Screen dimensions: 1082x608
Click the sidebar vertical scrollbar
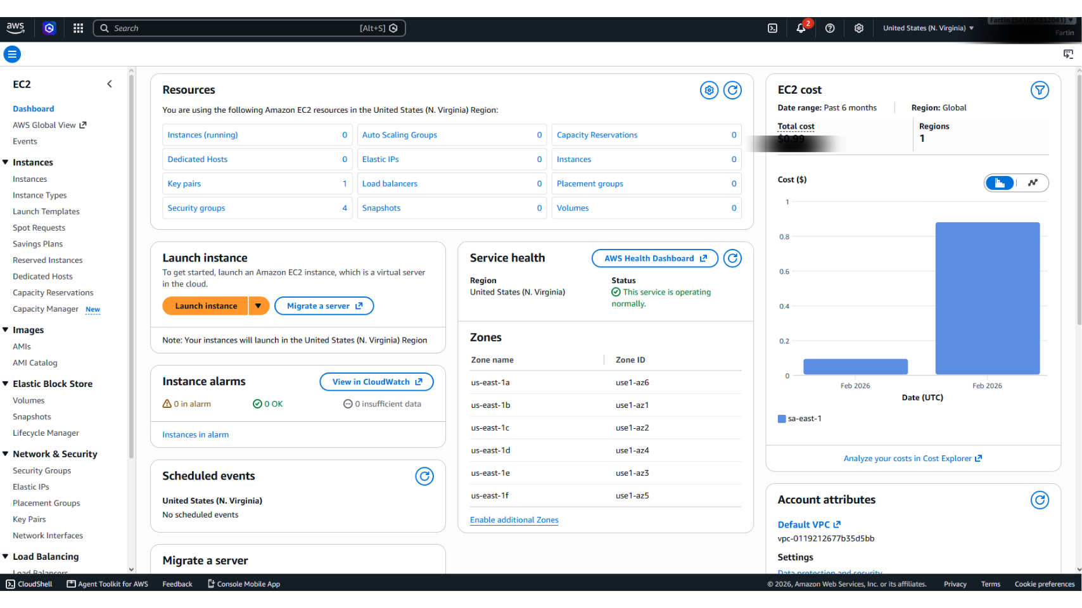click(131, 266)
